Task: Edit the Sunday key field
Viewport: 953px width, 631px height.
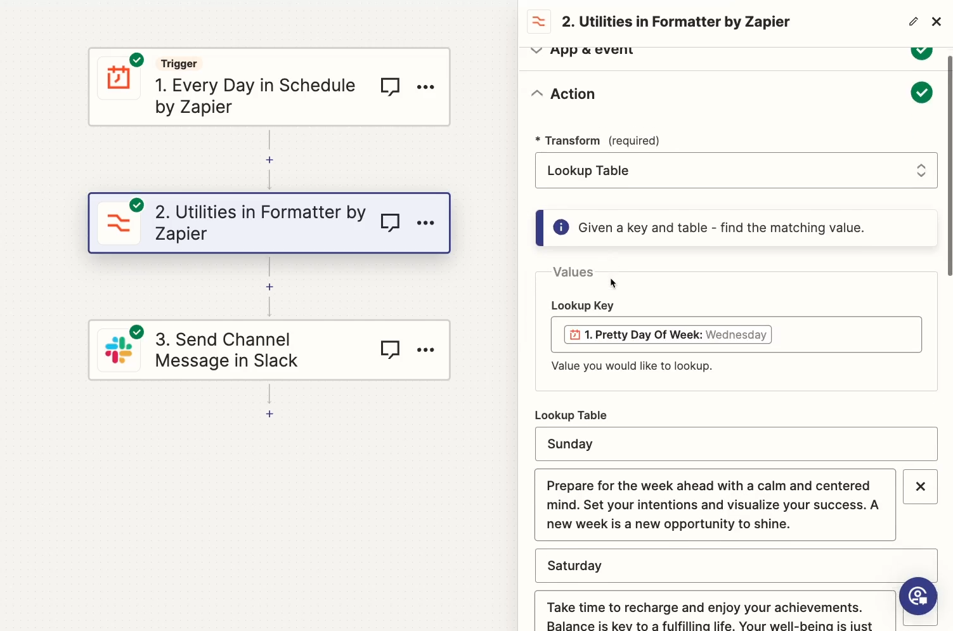Action: click(x=736, y=444)
